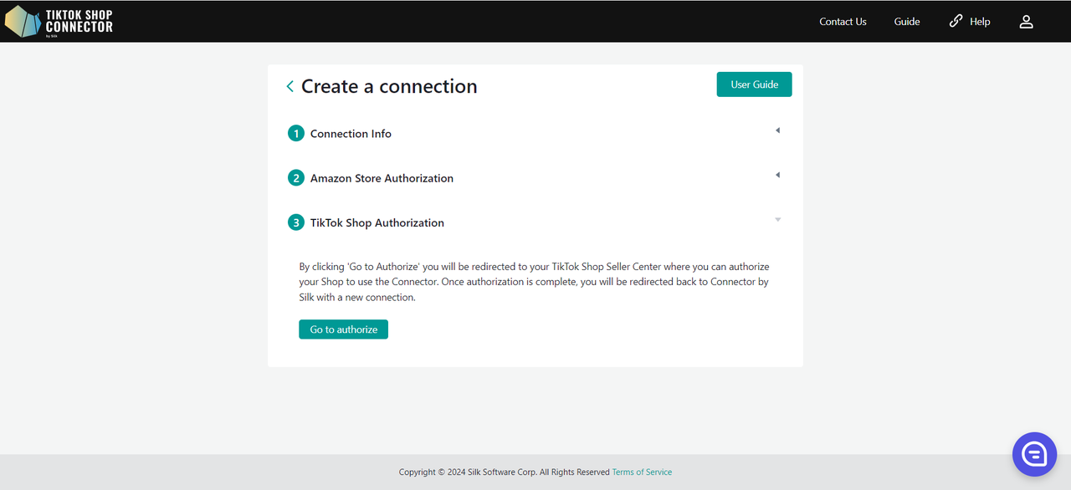
Task: Open the Terms of Service link
Action: point(642,472)
